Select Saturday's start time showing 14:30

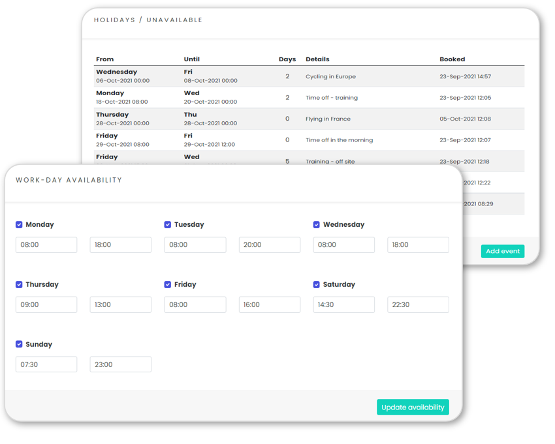[343, 304]
